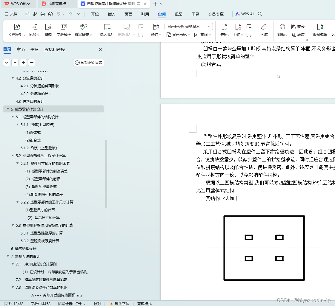Open 显示标记 show markup dropdown
Image resolution: width=335 pixels, height=306 pixels.
[x=178, y=35]
